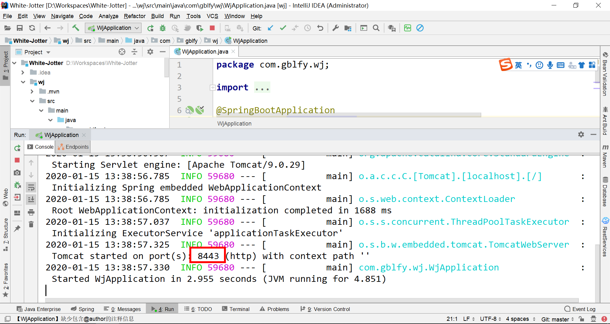Hide the Project panel with minus icon
Image resolution: width=610 pixels, height=324 pixels.
tap(163, 52)
